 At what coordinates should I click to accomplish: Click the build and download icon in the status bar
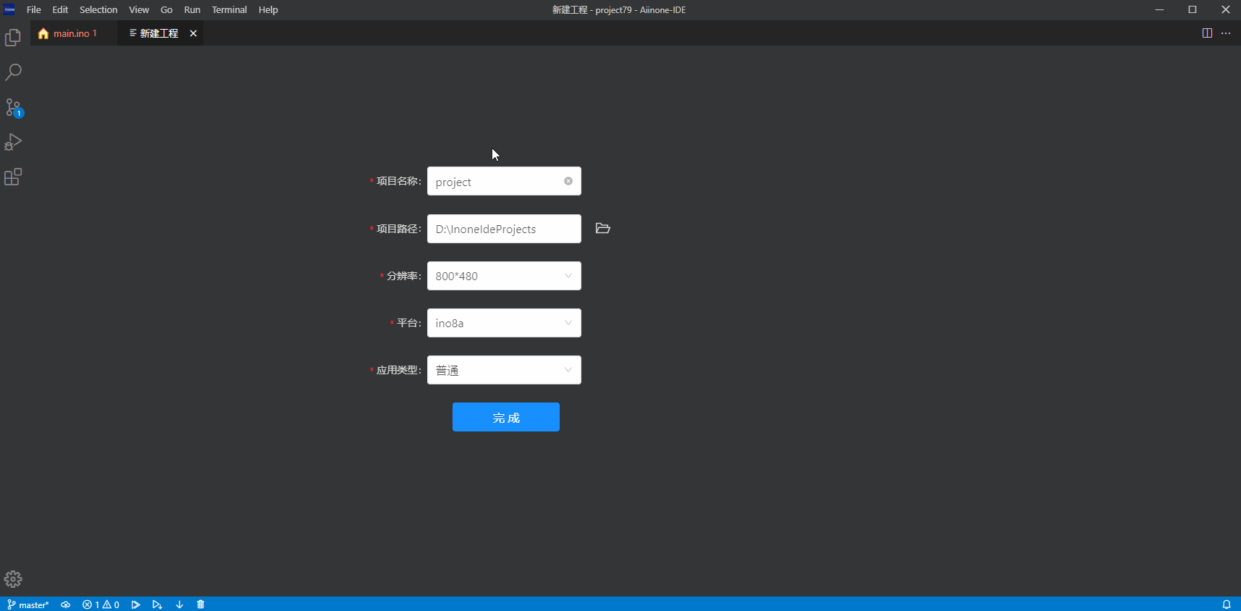[x=157, y=604]
